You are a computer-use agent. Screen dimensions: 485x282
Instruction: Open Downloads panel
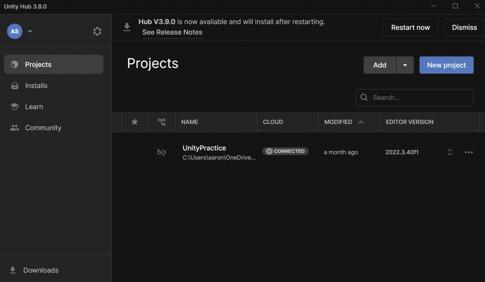click(x=41, y=270)
